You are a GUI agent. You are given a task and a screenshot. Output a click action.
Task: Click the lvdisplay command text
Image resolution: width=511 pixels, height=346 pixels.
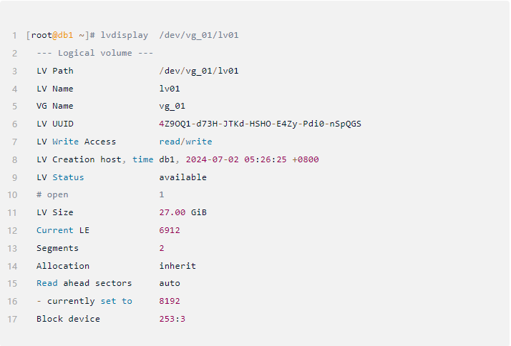[124, 36]
